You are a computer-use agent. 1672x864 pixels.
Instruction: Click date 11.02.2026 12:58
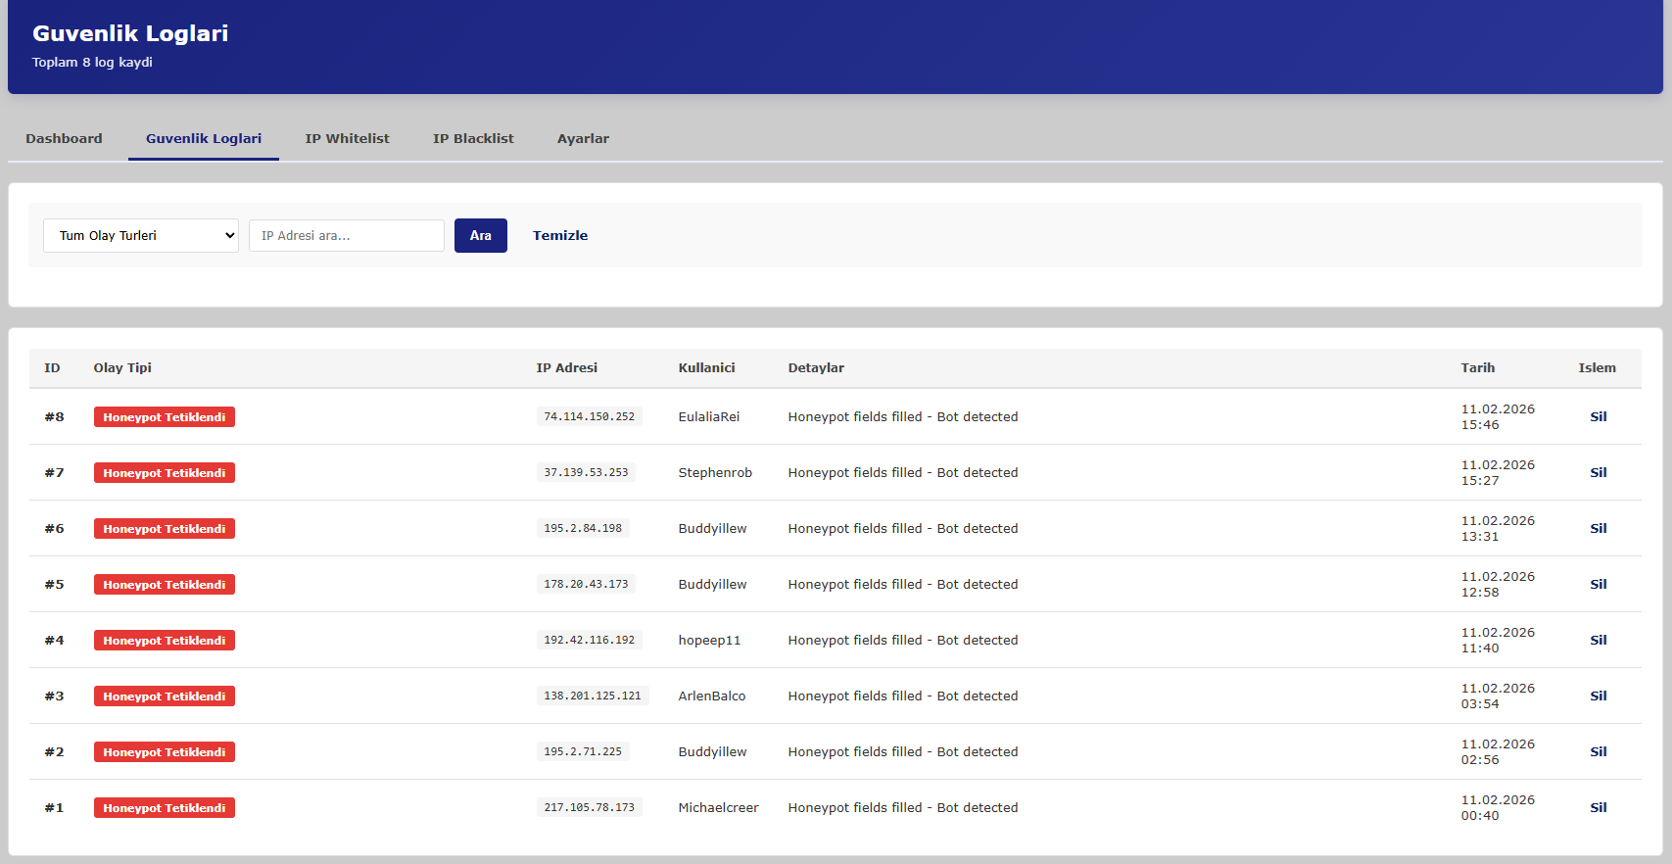click(1498, 584)
